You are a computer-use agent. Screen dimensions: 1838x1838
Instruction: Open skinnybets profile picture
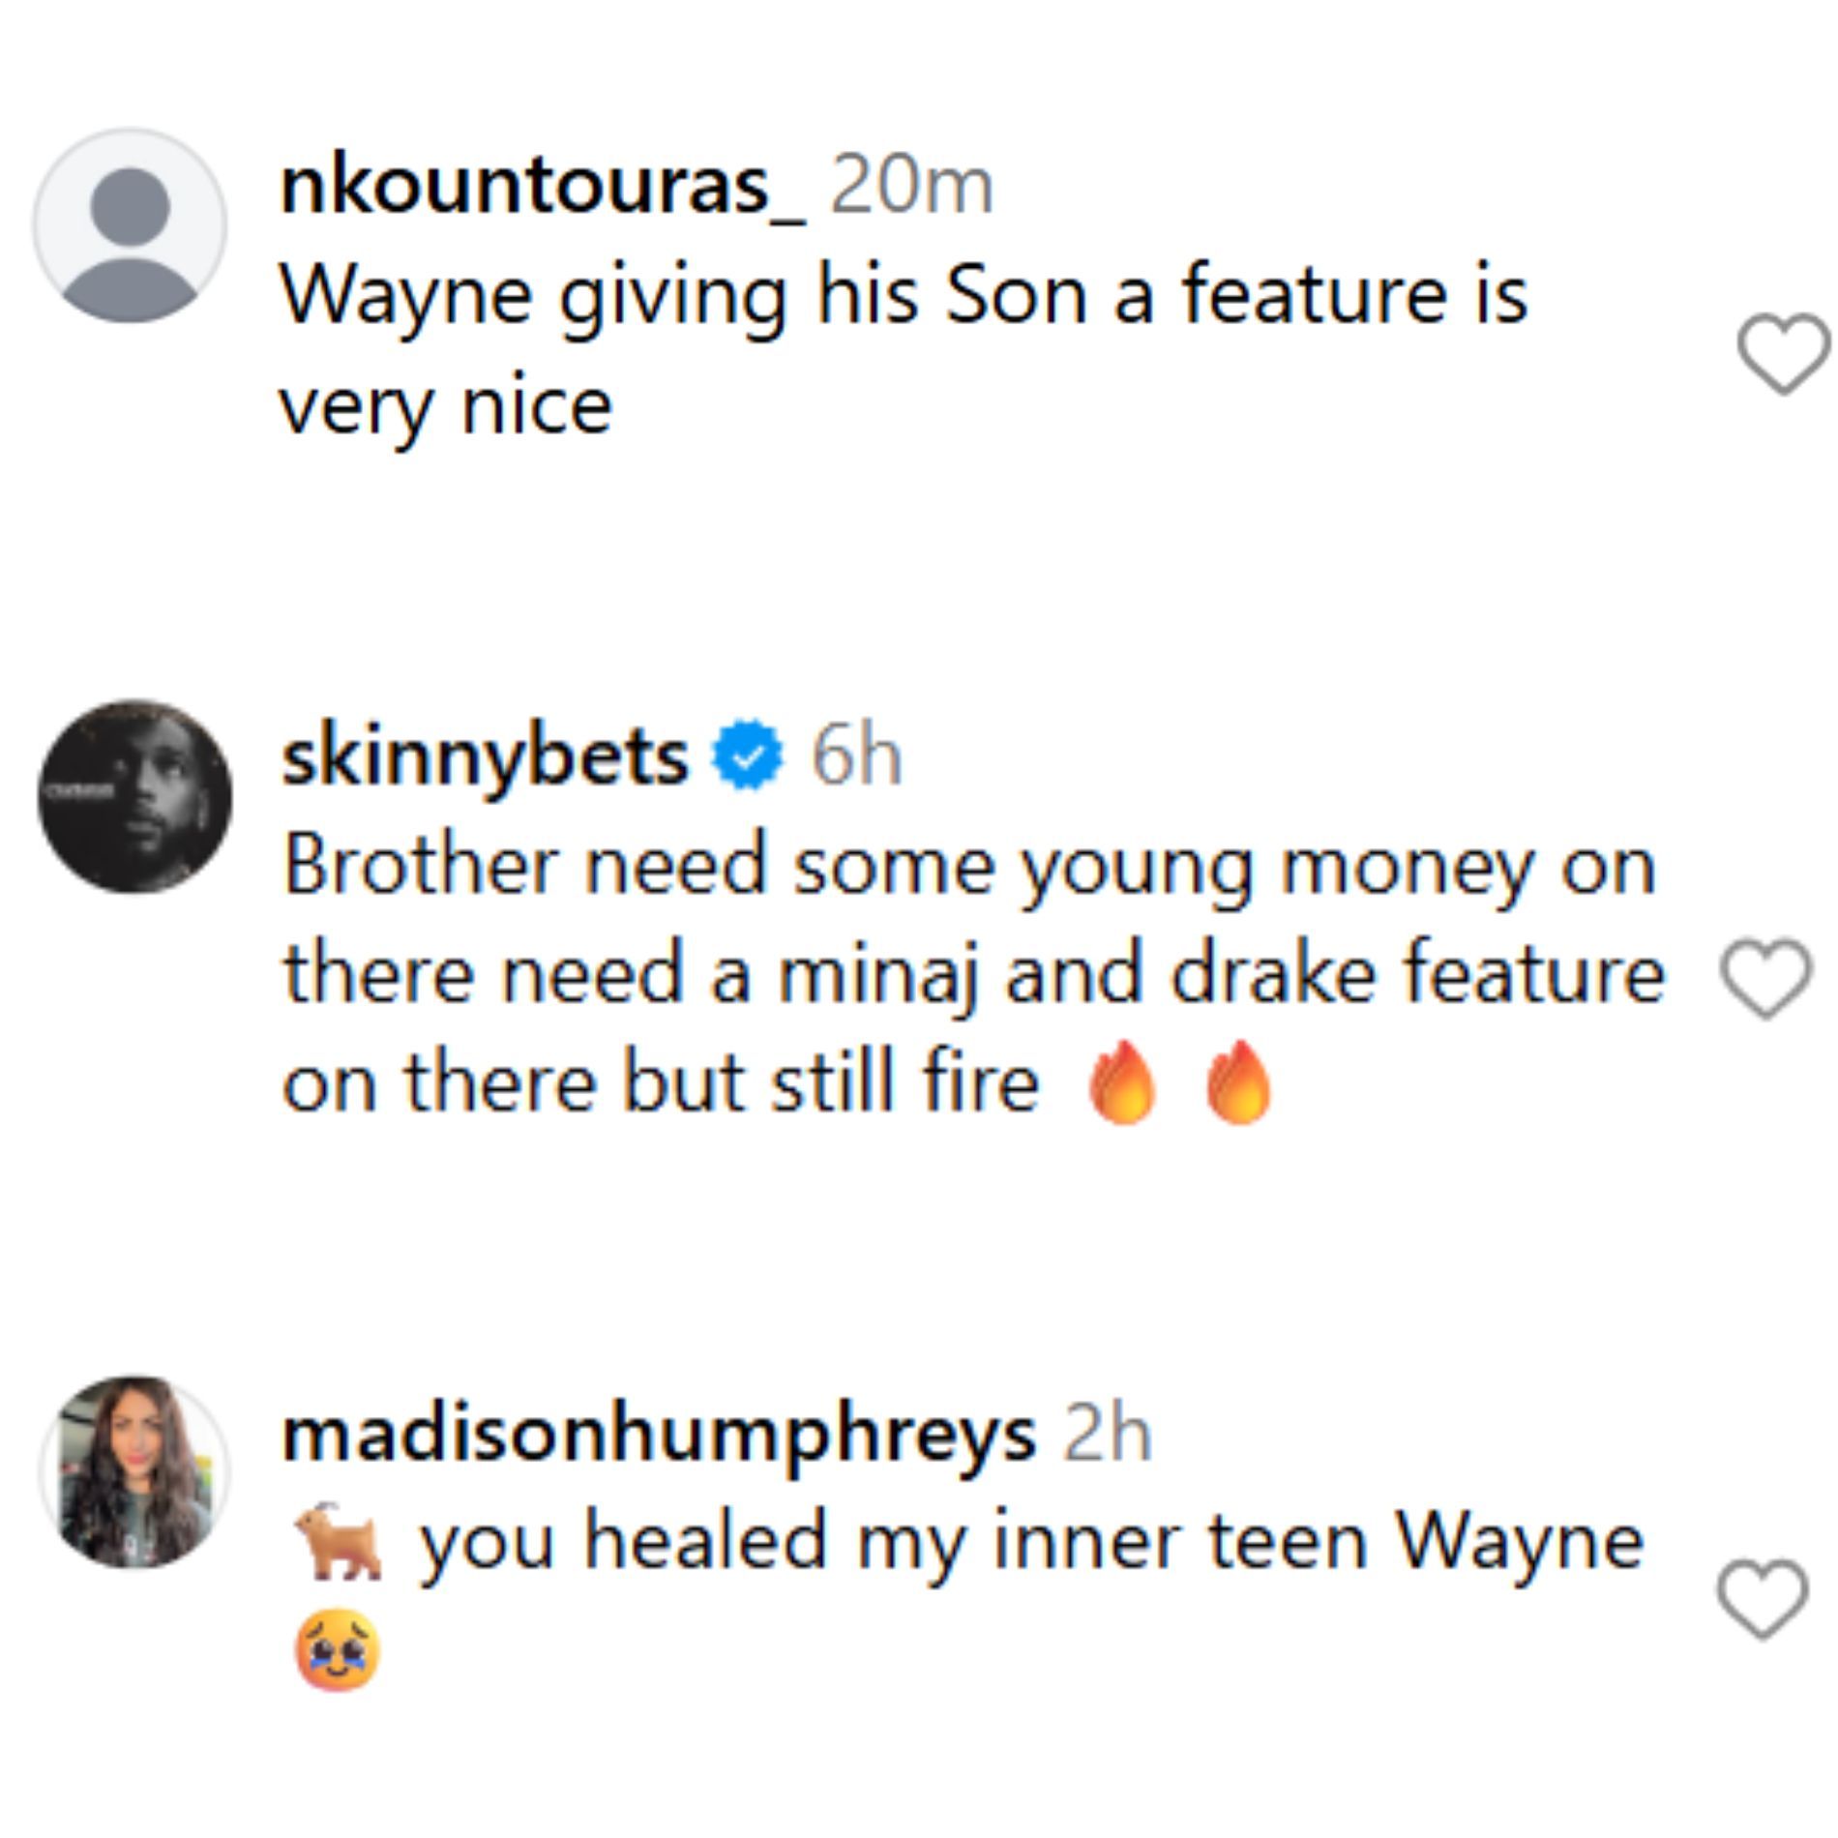click(134, 797)
